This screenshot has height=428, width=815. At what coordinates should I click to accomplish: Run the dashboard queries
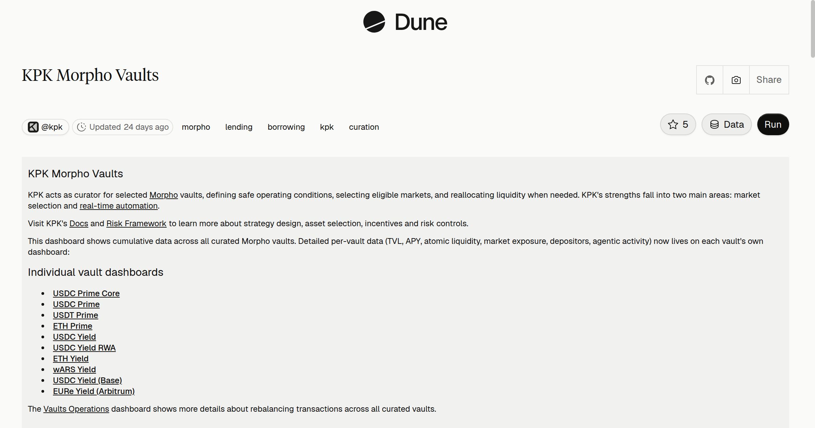point(773,124)
